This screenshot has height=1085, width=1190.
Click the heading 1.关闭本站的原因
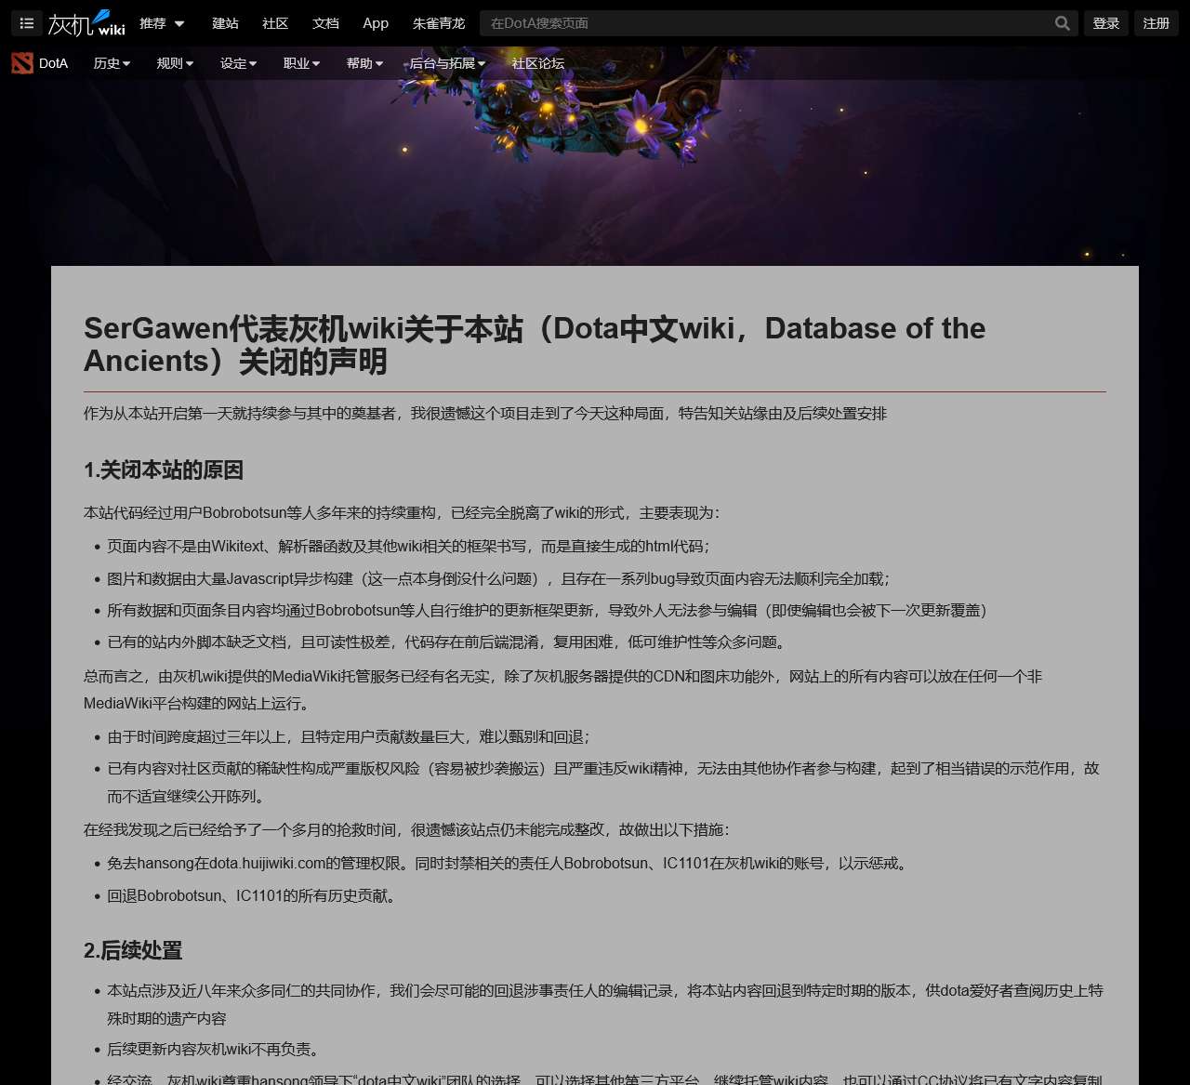tap(164, 470)
